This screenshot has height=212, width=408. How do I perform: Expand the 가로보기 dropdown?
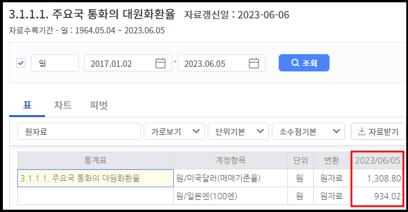(174, 131)
